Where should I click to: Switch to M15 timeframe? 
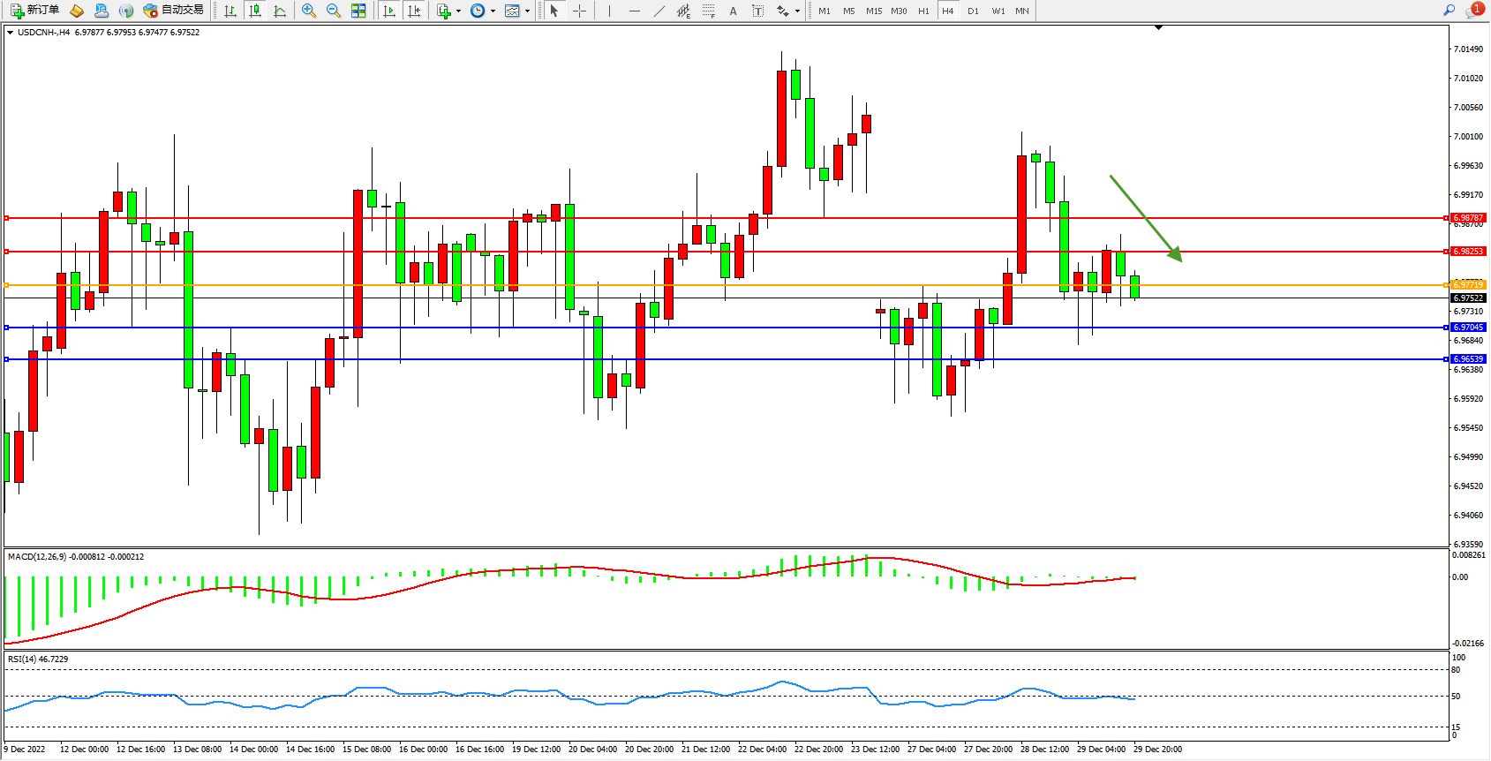click(x=873, y=11)
